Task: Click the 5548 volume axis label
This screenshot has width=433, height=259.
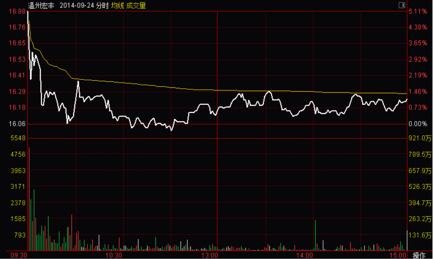Action: click(18, 138)
